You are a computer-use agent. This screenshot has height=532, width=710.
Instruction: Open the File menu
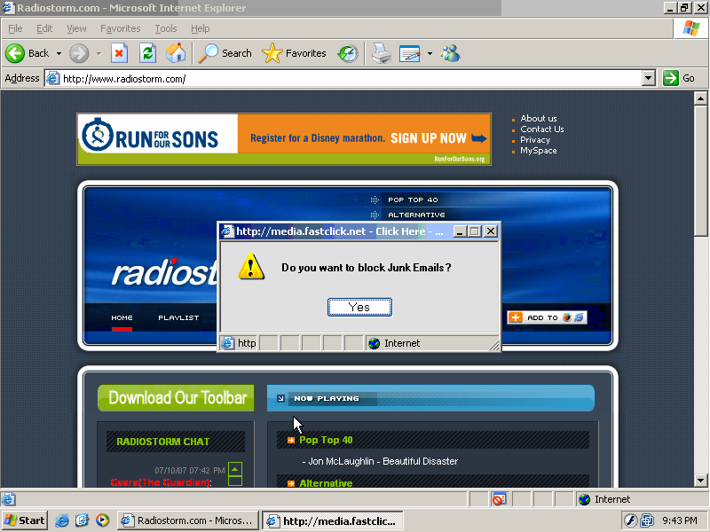click(15, 28)
